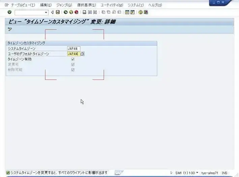The height and width of the screenshot is (177, 239).
Task: Open the ジャンプ(G) menu
Action: [x=64, y=5]
